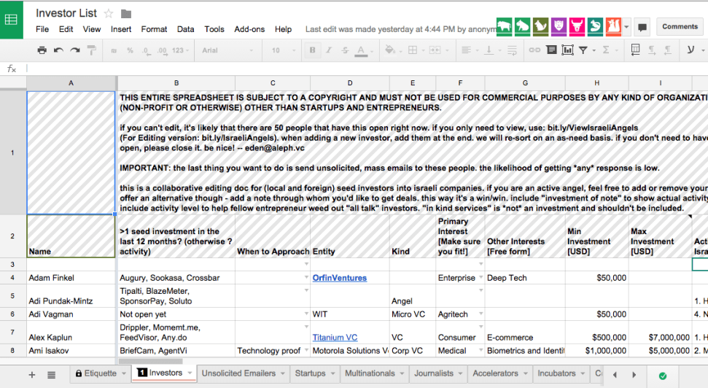Format selection as percent
Screen dimensions: 708x388
click(130, 50)
